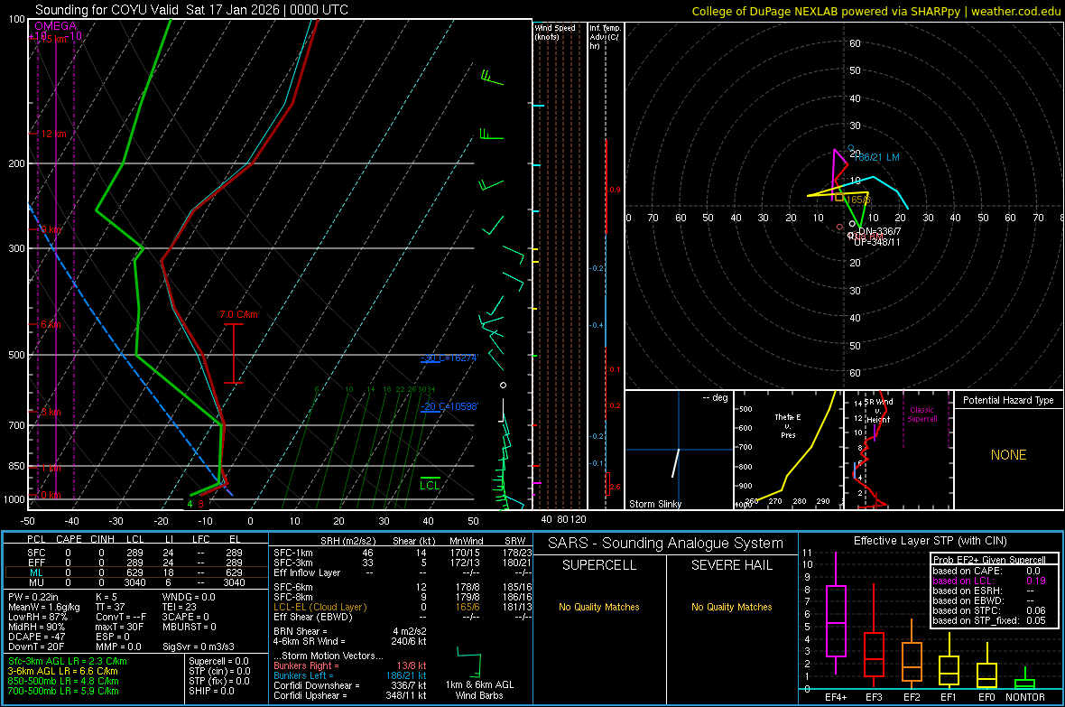The image size is (1065, 707).
Task: Click the 'Prob EF2+ Given Supercell' legend heading
Action: [989, 560]
